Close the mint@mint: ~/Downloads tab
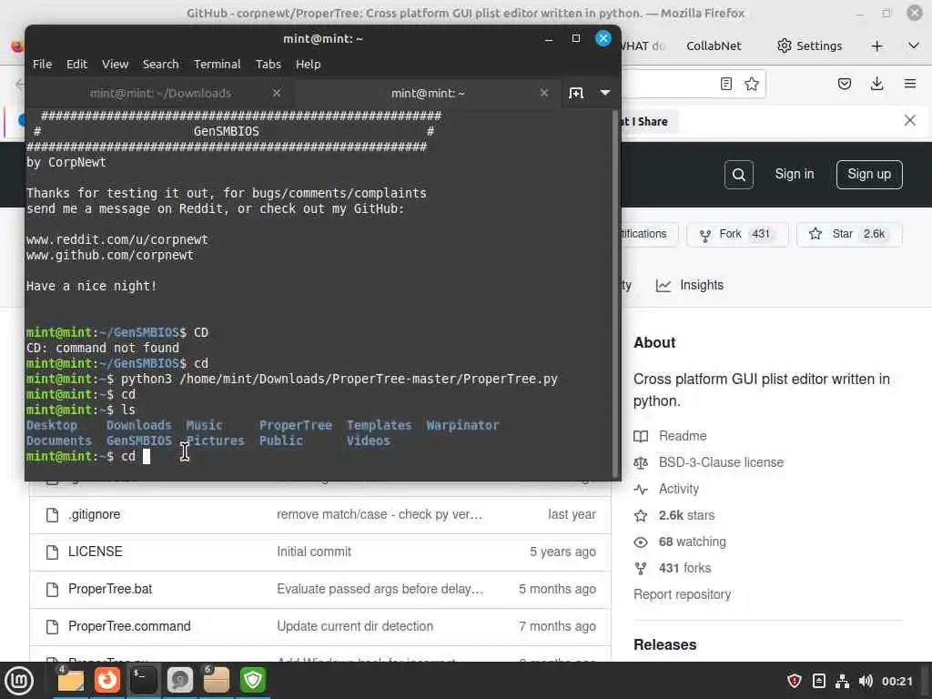Screen dimensions: 932x699 click(x=277, y=93)
